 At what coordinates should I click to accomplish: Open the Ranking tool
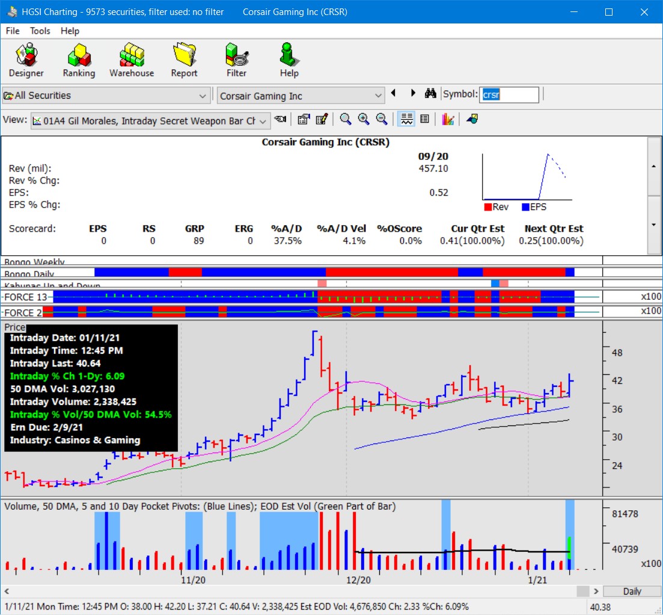point(79,60)
